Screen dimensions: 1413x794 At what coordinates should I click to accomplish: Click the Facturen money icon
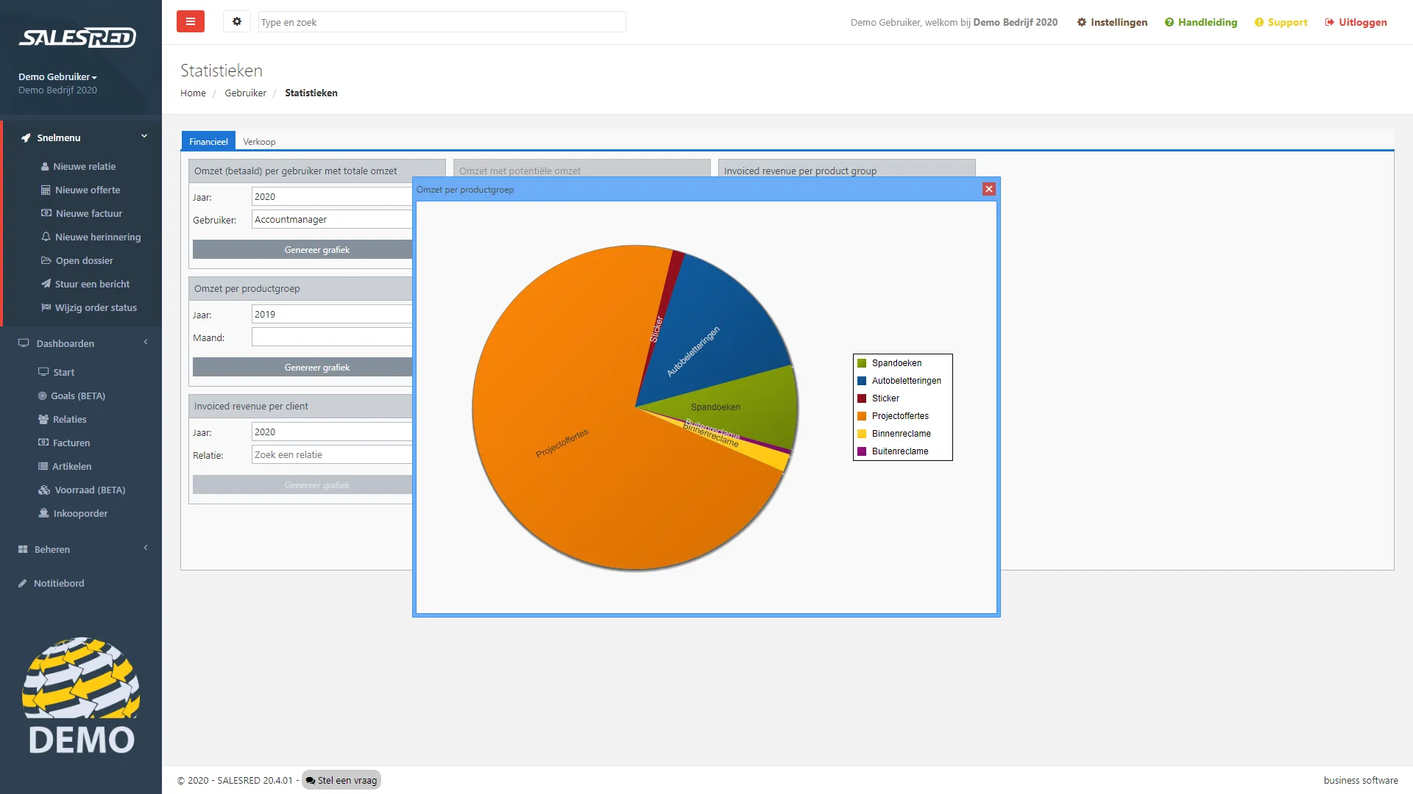tap(43, 443)
